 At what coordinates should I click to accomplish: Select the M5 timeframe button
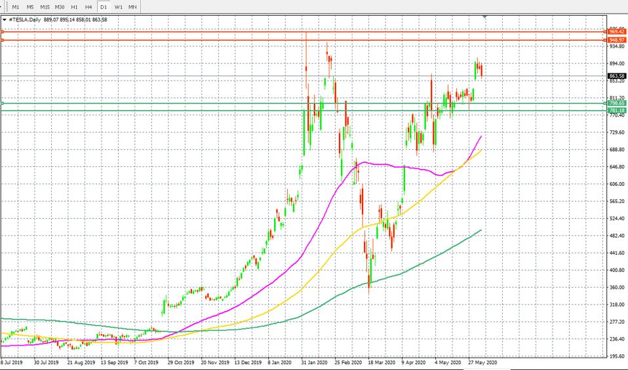click(30, 7)
